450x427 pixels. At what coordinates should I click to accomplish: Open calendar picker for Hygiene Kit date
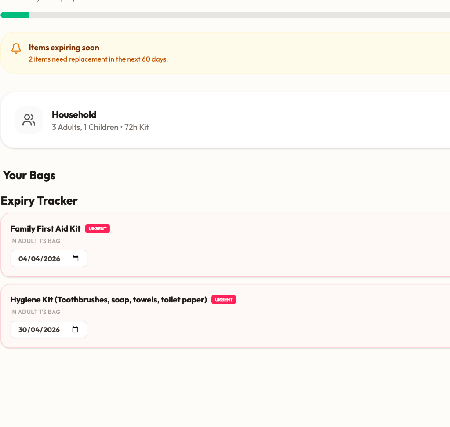click(75, 330)
